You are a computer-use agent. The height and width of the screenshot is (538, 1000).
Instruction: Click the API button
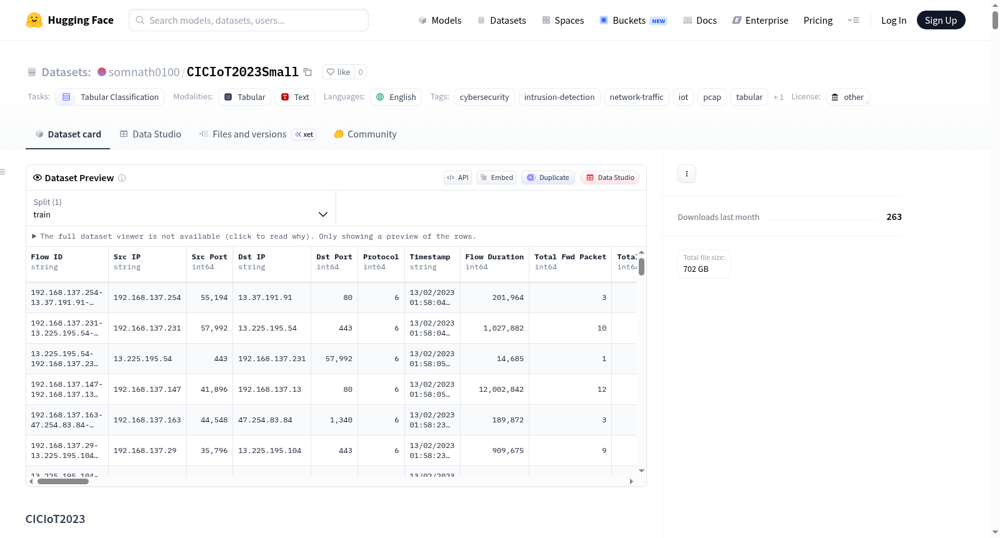coord(457,177)
